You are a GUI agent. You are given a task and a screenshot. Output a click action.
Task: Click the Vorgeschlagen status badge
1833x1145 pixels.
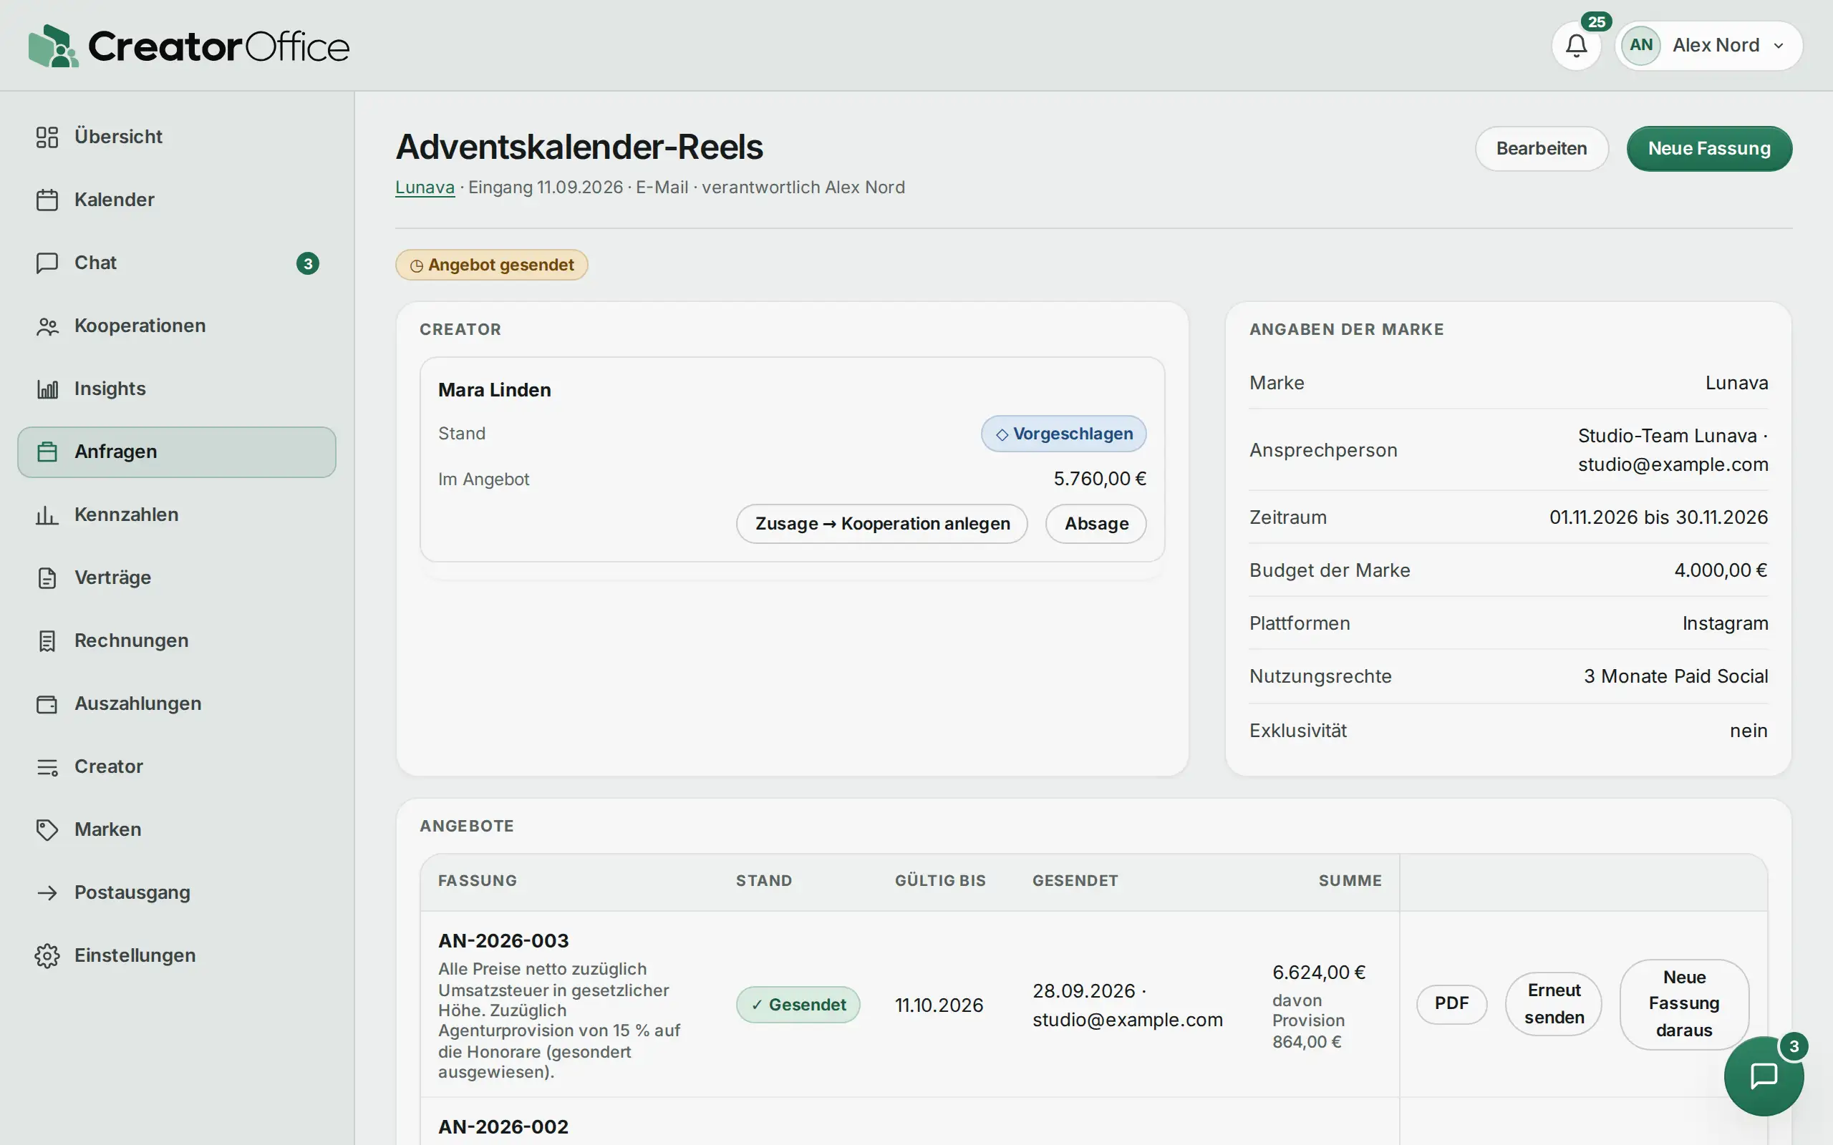point(1063,434)
